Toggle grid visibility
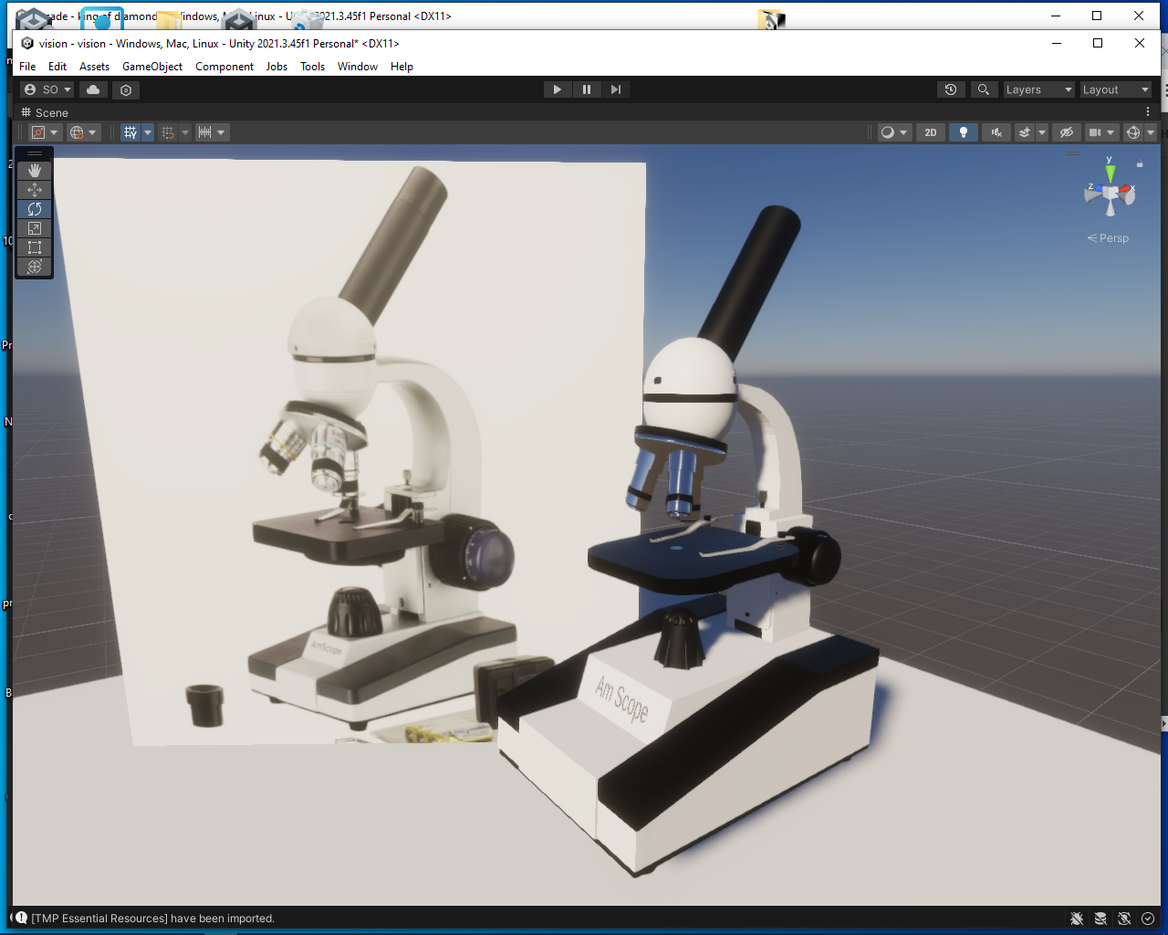Screen dimensions: 1168x935 [130, 132]
